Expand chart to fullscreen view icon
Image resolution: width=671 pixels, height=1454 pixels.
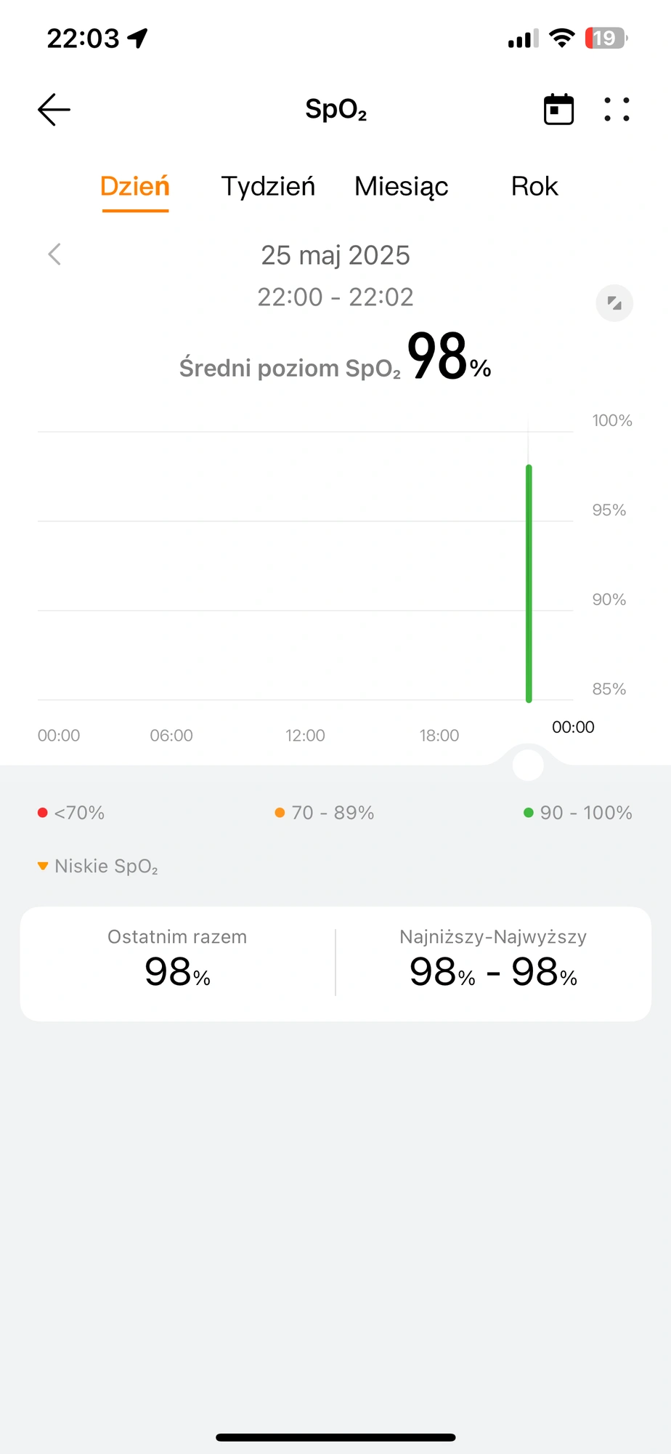[x=614, y=303]
